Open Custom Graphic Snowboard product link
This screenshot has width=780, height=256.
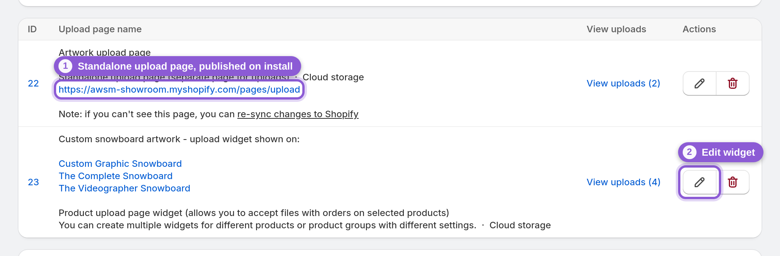coord(120,164)
